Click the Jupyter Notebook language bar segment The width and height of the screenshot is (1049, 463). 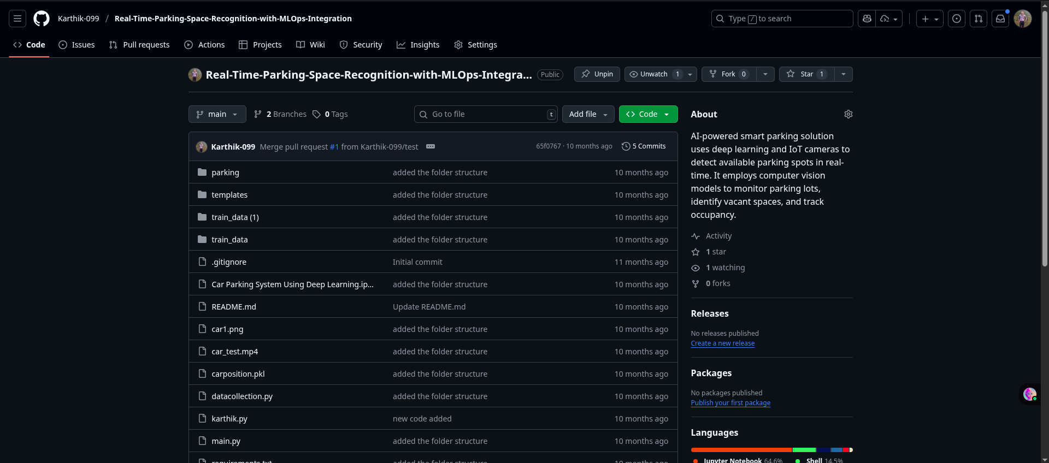741,450
